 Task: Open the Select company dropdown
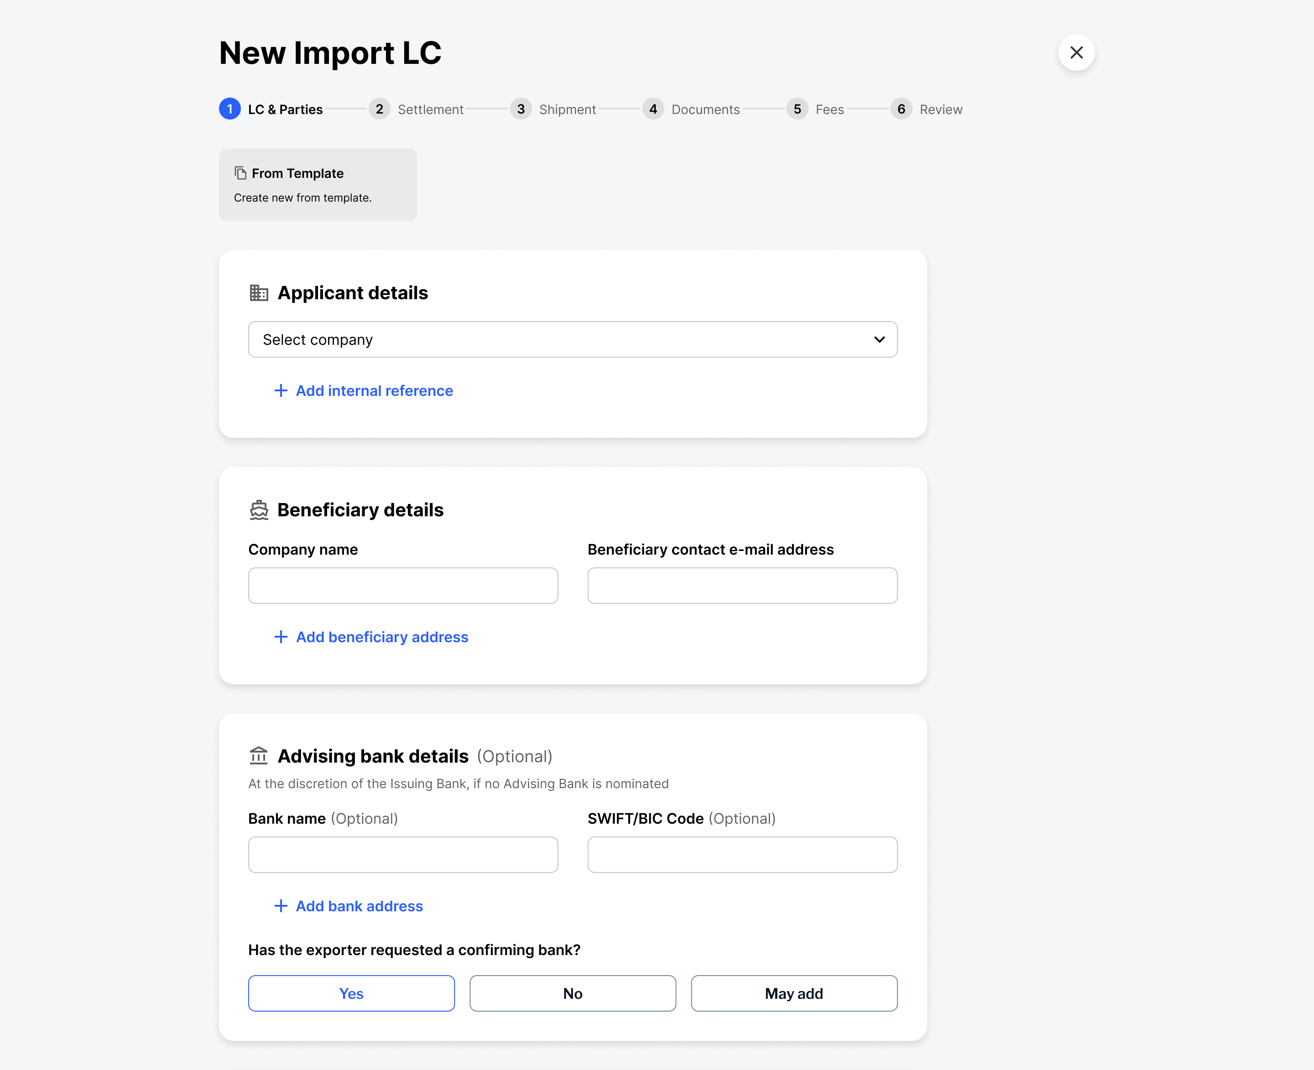click(573, 340)
